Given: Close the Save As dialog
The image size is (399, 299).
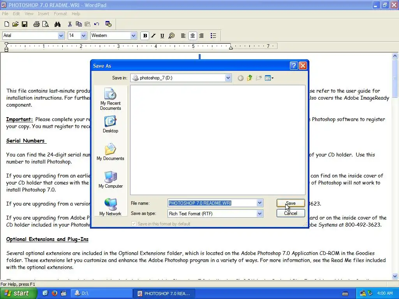Looking at the screenshot, I should click(302, 66).
